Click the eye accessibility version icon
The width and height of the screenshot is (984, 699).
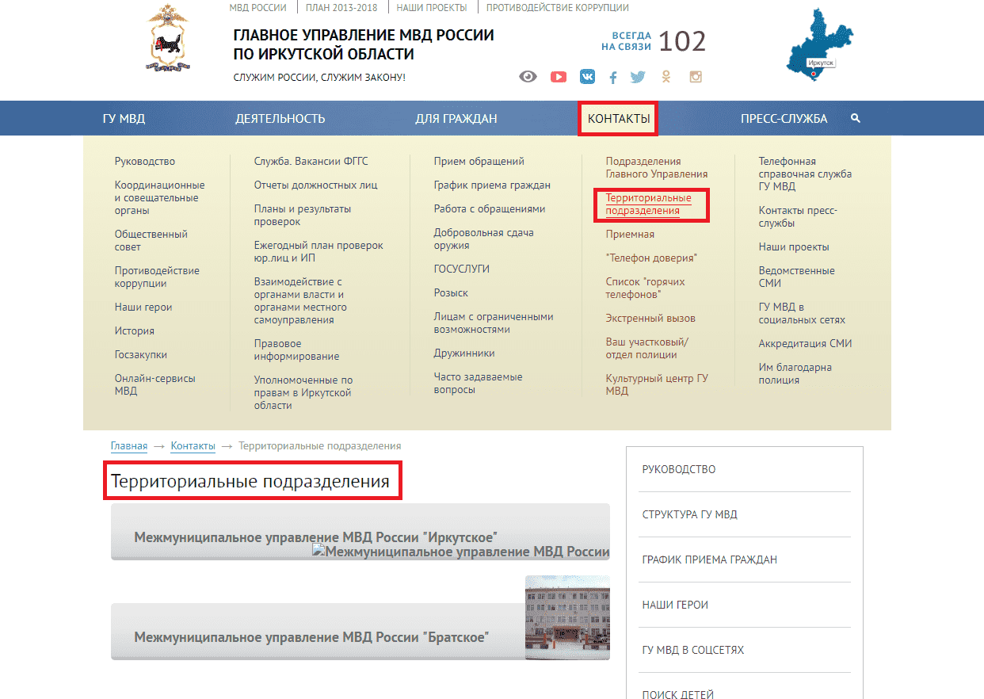(x=528, y=77)
